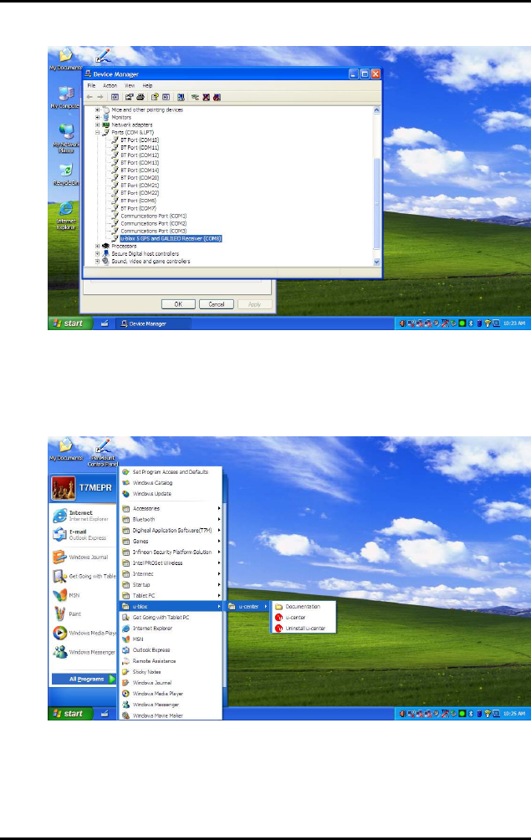Open the Help menu in Device Manager
Image resolution: width=531 pixels, height=840 pixels.
[x=147, y=86]
